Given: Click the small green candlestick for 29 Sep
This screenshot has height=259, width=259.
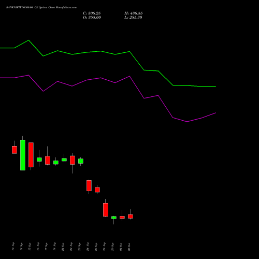Looking at the screenshot, I should [114, 218].
